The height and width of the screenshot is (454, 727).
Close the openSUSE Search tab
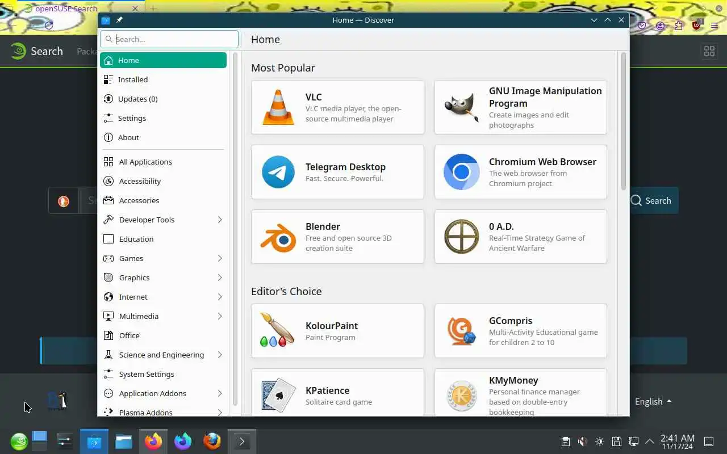tap(135, 9)
